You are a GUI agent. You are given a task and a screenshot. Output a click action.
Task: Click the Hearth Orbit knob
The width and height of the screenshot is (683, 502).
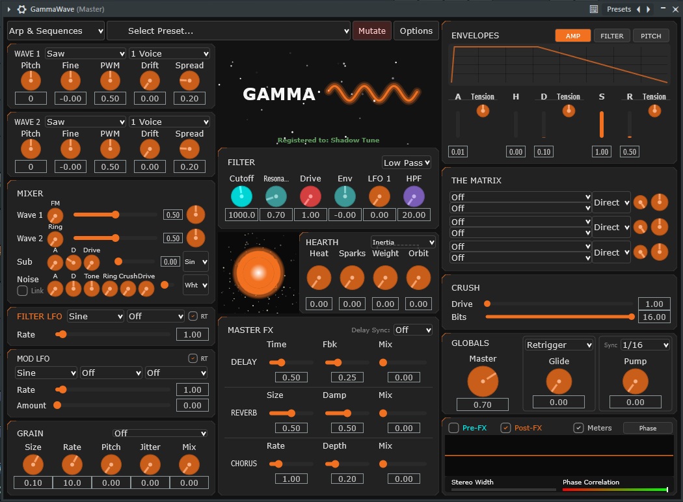pyautogui.click(x=418, y=278)
